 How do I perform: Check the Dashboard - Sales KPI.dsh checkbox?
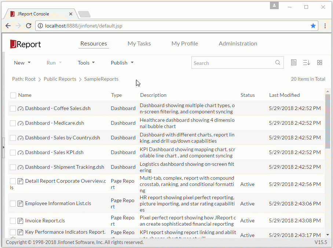(x=13, y=153)
